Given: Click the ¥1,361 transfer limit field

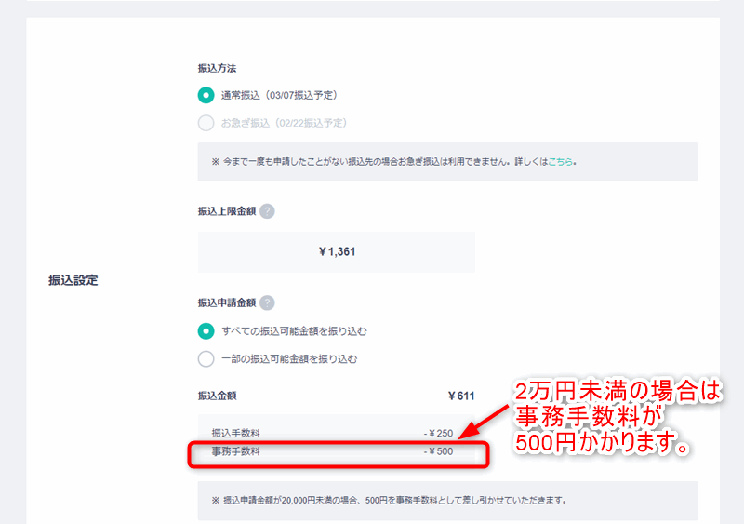Looking at the screenshot, I should (337, 252).
